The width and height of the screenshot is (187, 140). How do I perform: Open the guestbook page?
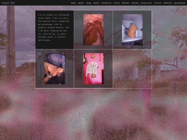coord(180,3)
